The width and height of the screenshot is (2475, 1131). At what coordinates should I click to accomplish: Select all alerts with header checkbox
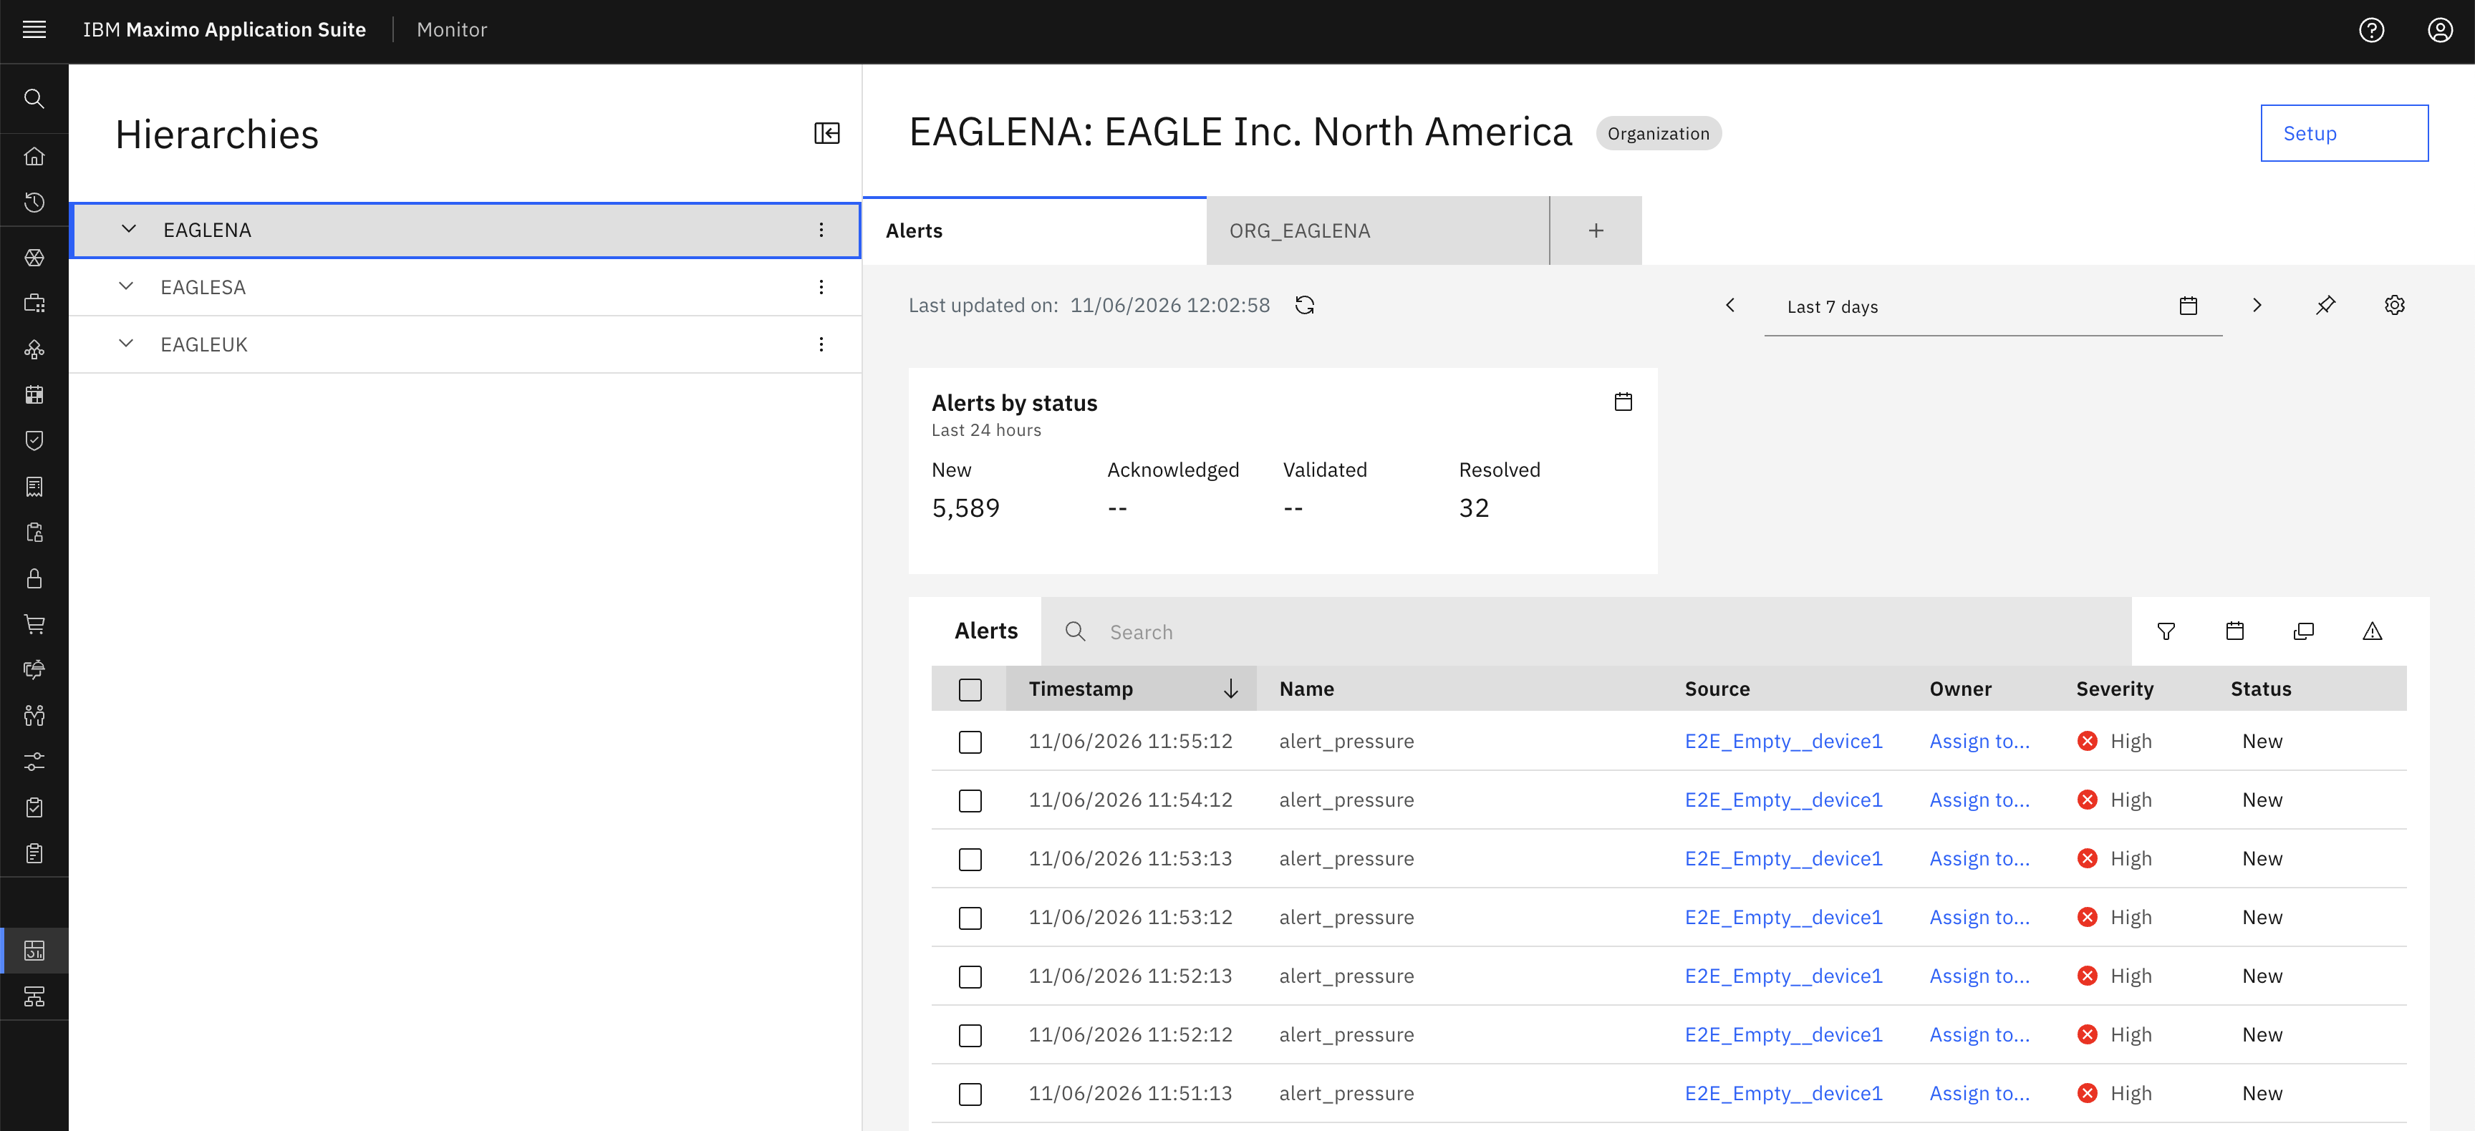pos(970,689)
